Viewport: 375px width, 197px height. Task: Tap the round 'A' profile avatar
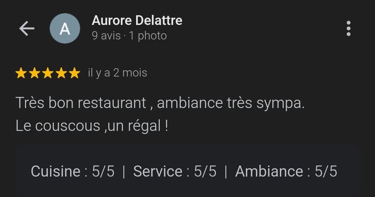coord(65,28)
